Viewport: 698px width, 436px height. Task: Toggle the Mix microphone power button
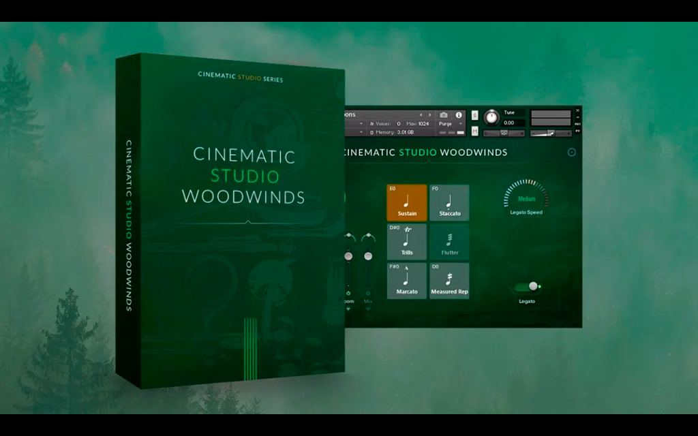click(367, 293)
